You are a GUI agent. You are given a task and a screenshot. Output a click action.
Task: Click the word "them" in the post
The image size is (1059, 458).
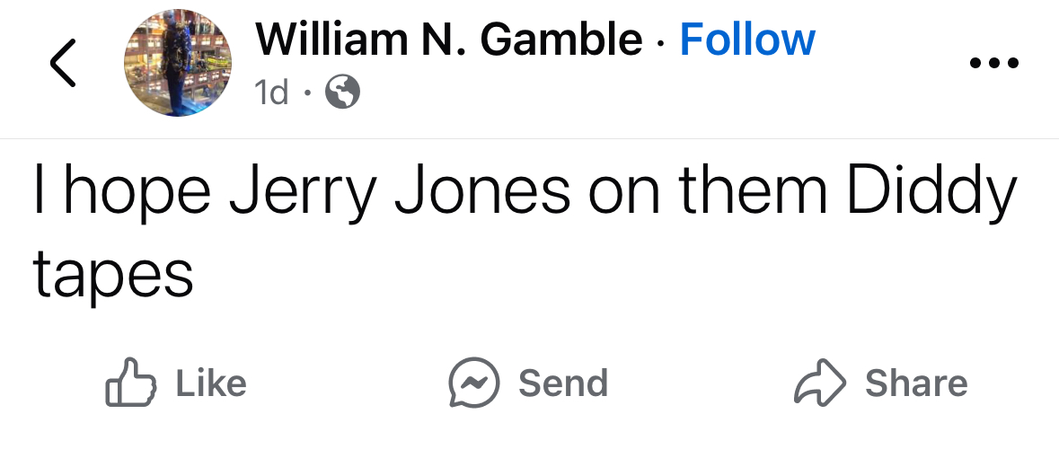pos(753,192)
